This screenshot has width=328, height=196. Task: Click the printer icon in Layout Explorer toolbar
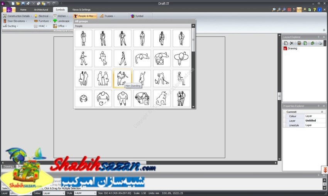point(320,43)
